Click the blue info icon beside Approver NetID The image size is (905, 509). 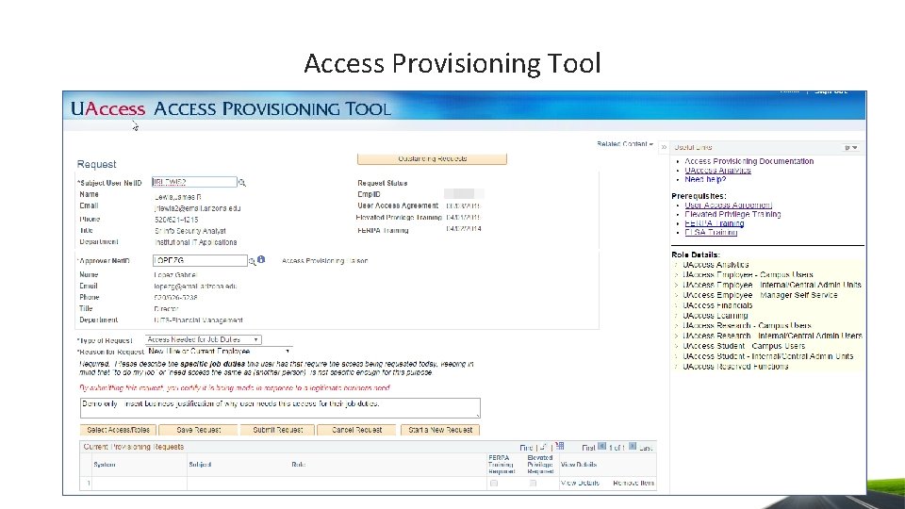point(261,260)
